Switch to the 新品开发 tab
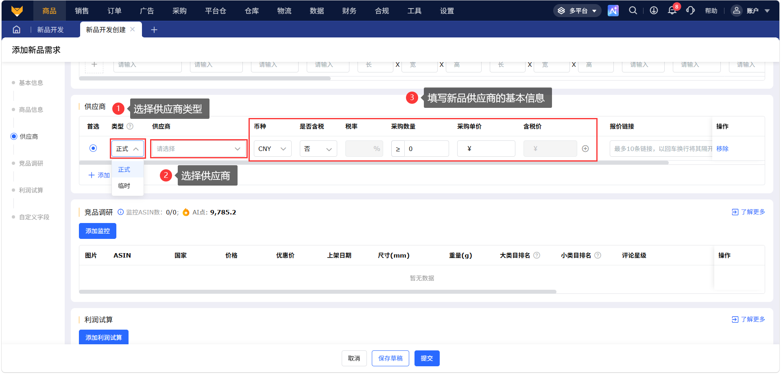 [50, 30]
